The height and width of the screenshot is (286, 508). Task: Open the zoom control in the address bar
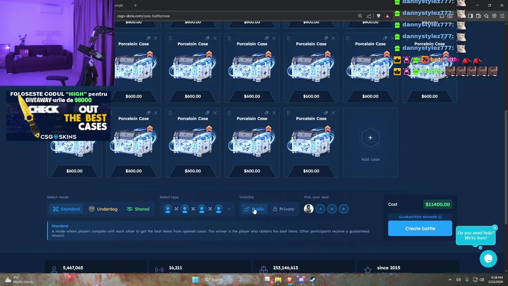tap(360, 16)
